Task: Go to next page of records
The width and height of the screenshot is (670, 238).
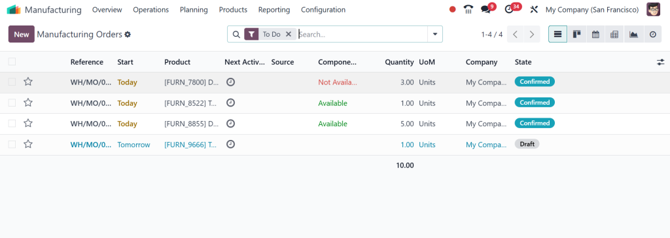Action: (531, 34)
